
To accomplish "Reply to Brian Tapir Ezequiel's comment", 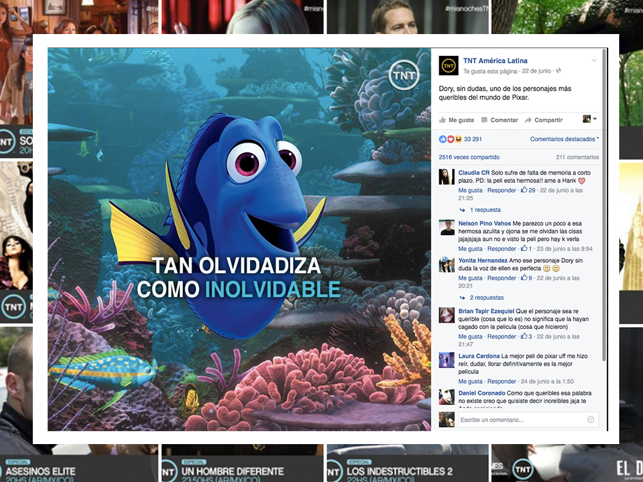I will click(x=502, y=337).
